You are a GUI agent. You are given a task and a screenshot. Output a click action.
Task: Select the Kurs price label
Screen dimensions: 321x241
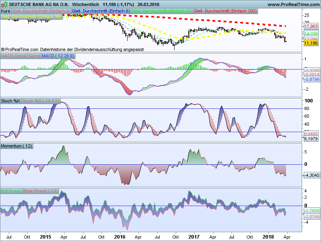6,11
